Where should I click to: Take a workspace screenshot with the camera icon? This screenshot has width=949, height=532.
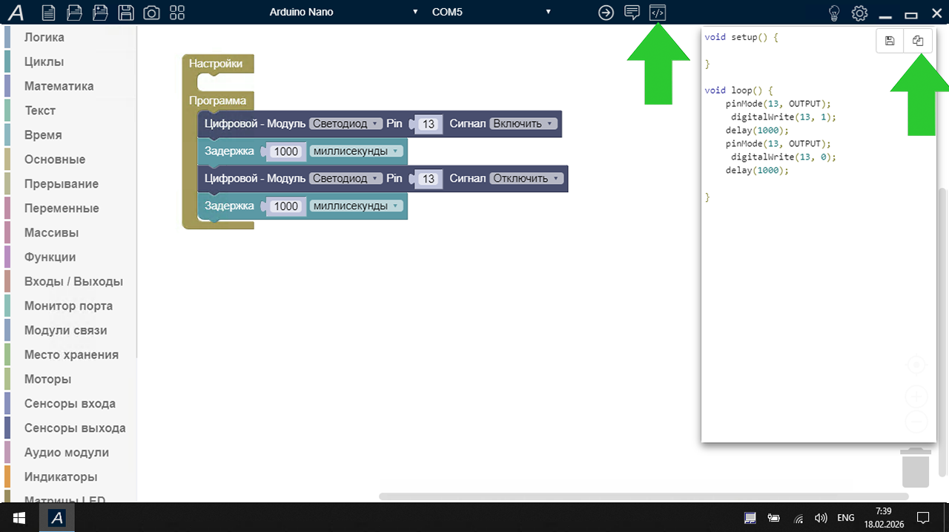pos(151,13)
